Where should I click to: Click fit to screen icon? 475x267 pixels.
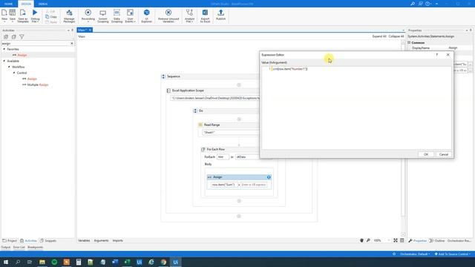coord(396,240)
